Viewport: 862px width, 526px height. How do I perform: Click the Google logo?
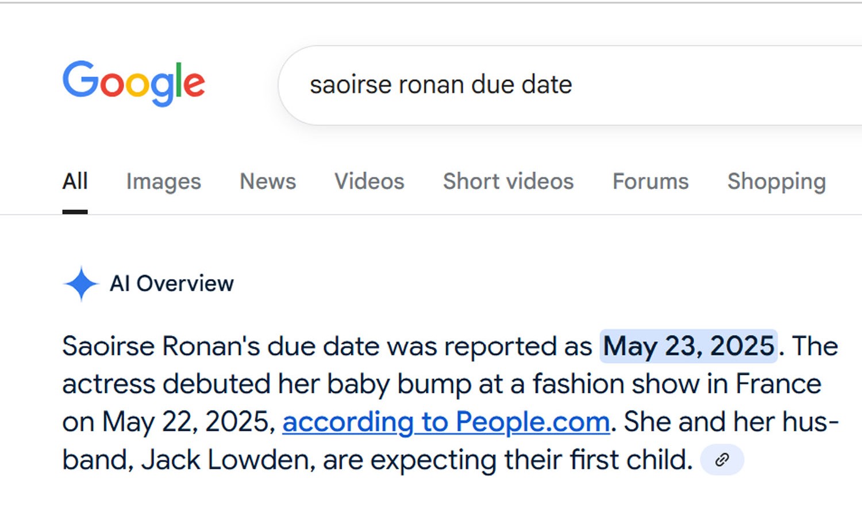(x=133, y=83)
